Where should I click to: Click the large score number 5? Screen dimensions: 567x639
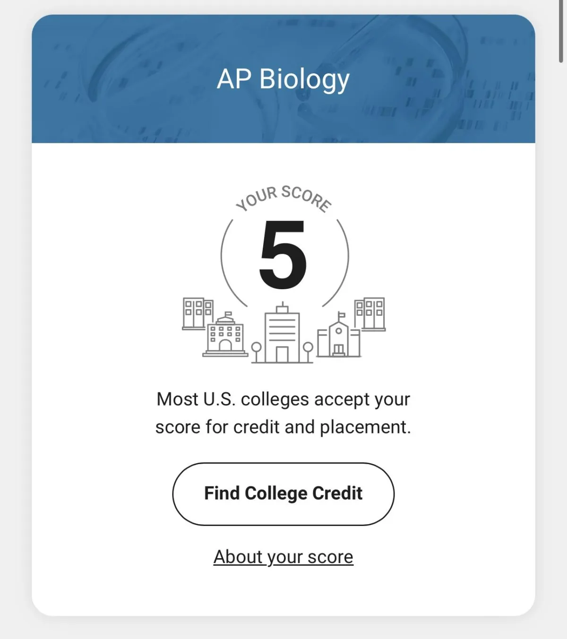point(283,255)
